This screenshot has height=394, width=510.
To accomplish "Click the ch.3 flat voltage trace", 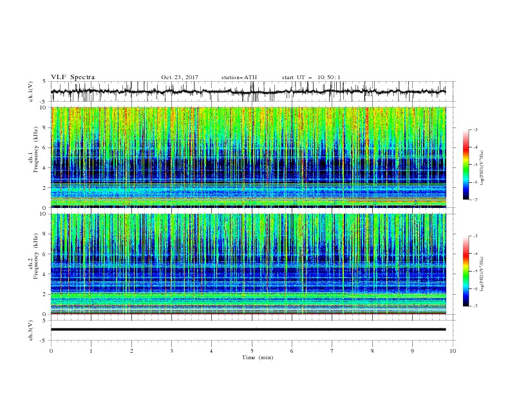I will coord(249,330).
